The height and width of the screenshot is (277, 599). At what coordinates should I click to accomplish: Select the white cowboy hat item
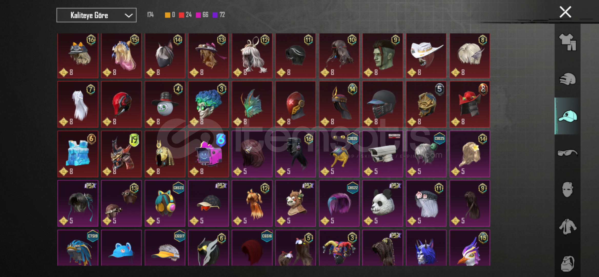click(426, 56)
